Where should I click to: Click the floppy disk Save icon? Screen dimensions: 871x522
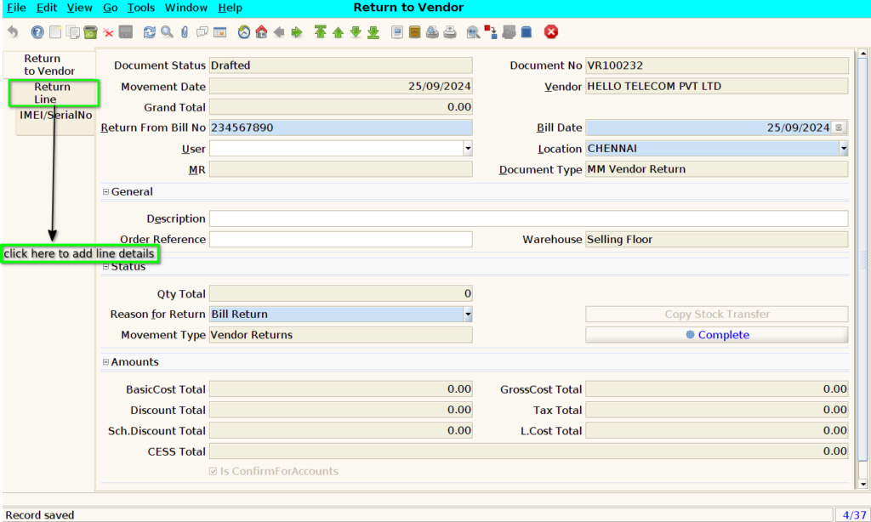pyautogui.click(x=126, y=32)
